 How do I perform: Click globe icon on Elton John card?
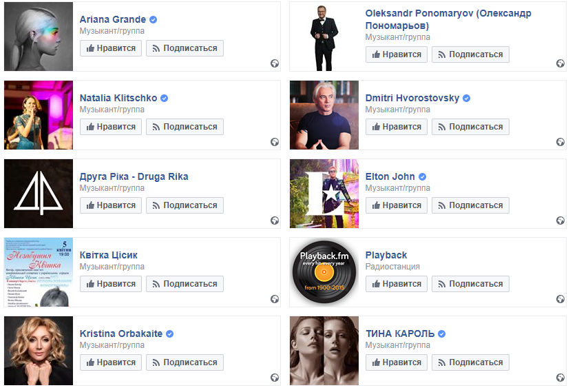(x=560, y=220)
